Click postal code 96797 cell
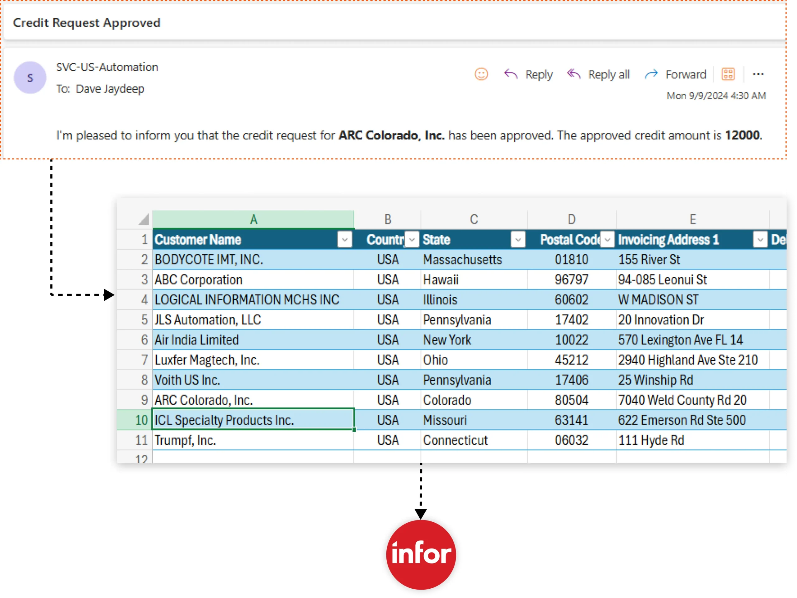This screenshot has height=598, width=797. pyautogui.click(x=572, y=280)
